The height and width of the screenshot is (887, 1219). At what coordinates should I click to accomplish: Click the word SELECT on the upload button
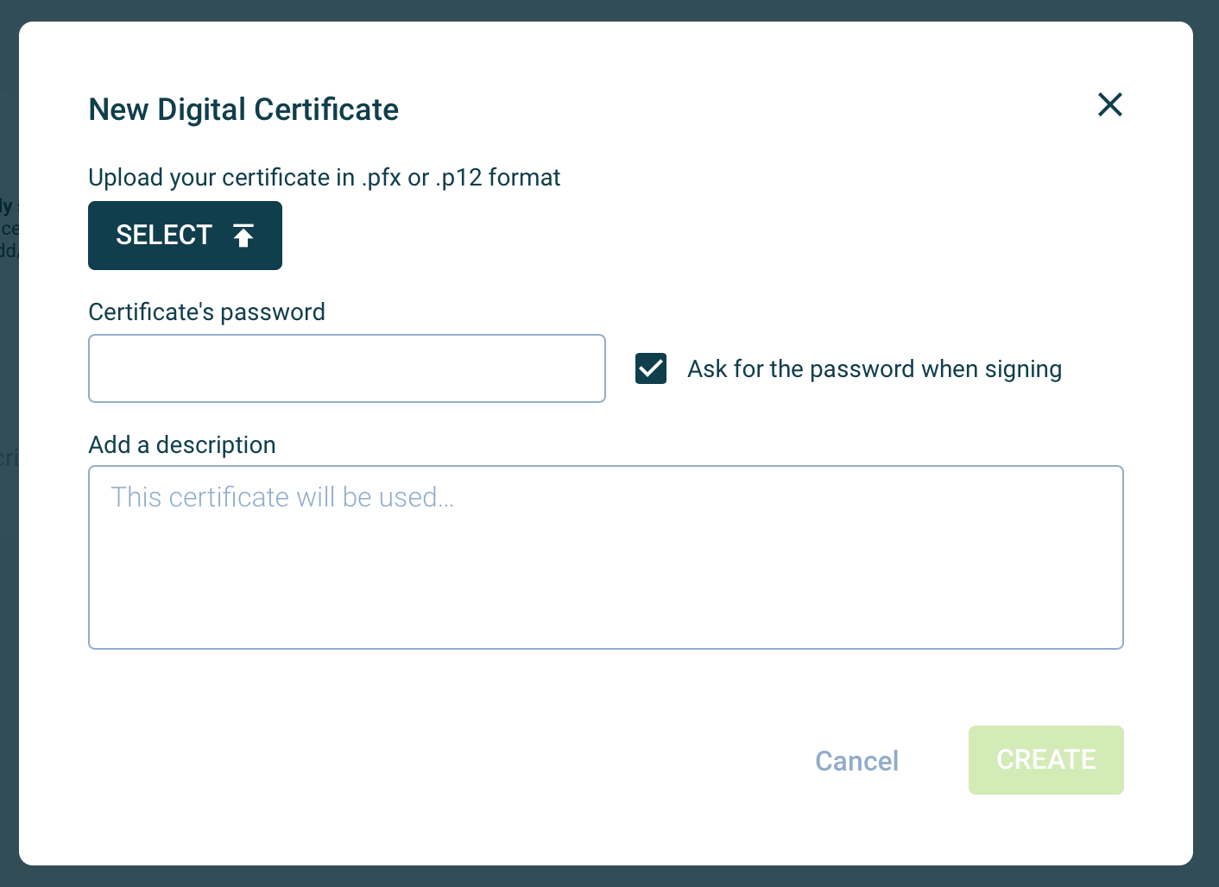[x=164, y=236]
